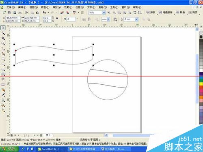Pick the Eyedropper tool
The image size is (203, 152).
click(3, 95)
